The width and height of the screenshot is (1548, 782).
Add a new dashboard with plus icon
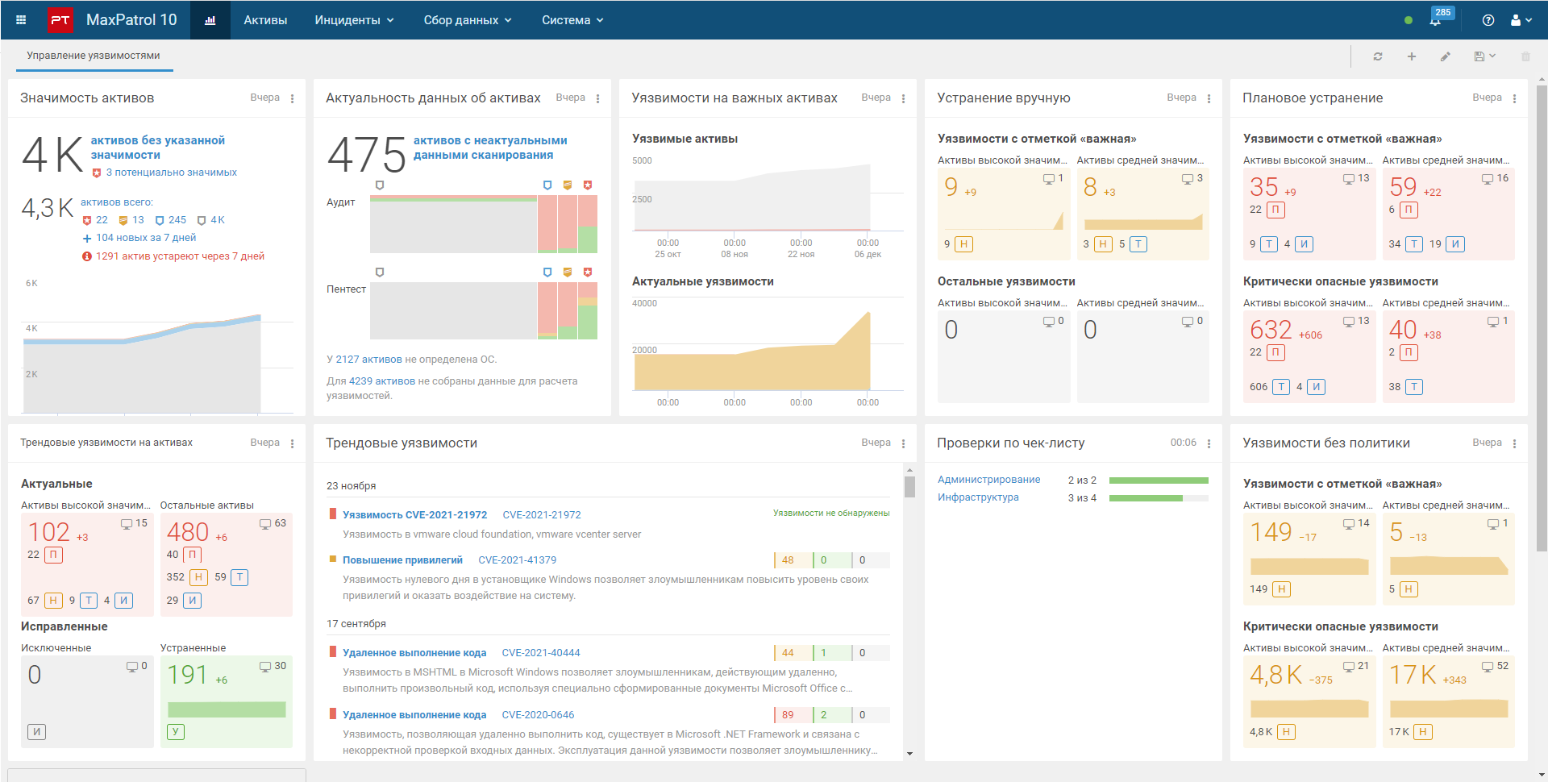(x=1412, y=56)
